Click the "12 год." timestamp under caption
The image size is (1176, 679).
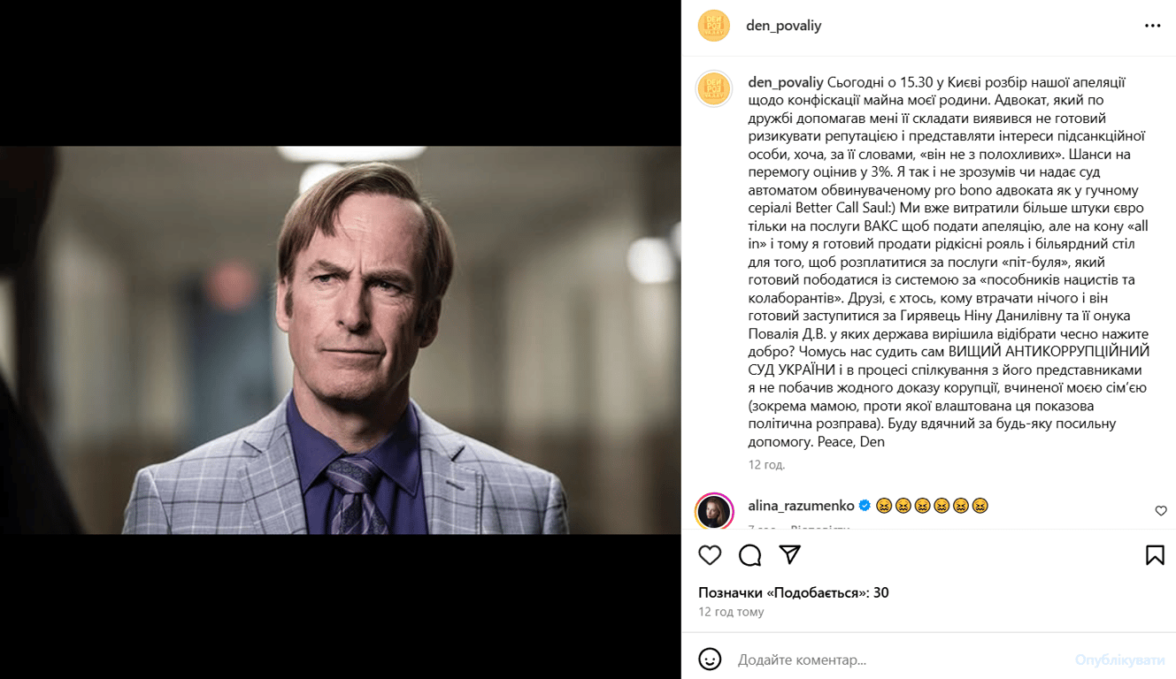[x=766, y=464]
